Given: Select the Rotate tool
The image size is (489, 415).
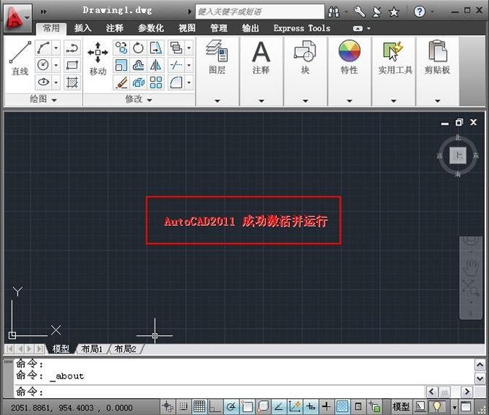Looking at the screenshot, I should tap(138, 47).
